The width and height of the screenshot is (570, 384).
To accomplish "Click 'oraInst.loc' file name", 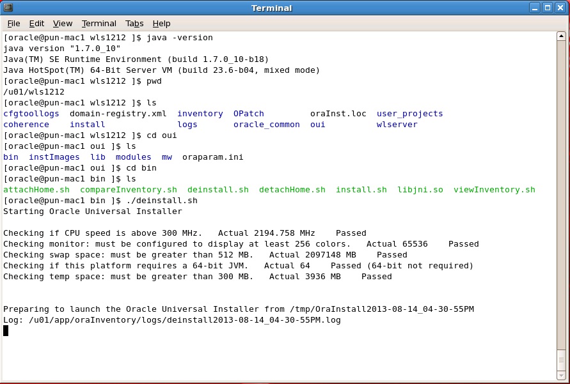I will 338,114.
